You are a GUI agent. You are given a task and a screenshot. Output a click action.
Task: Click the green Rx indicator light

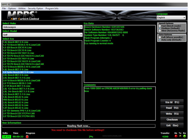tap(184, 136)
